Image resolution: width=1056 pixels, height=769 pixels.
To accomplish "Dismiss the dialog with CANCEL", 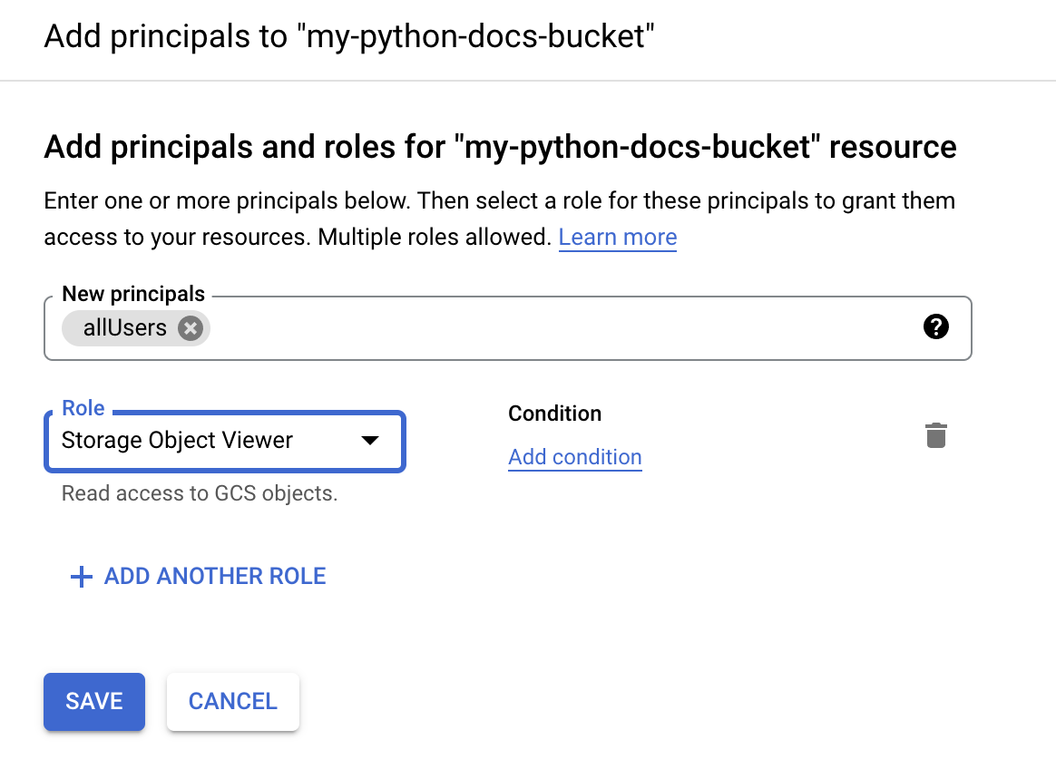I will pos(232,701).
